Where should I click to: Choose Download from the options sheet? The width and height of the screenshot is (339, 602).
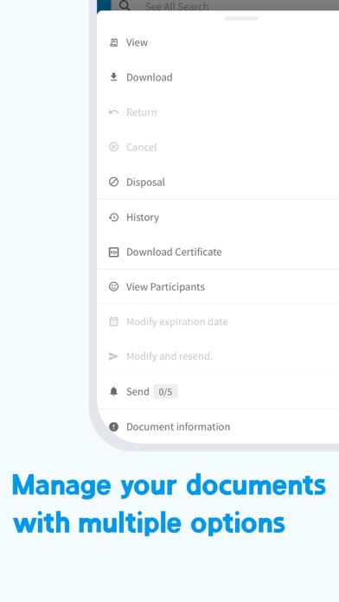(x=218, y=77)
